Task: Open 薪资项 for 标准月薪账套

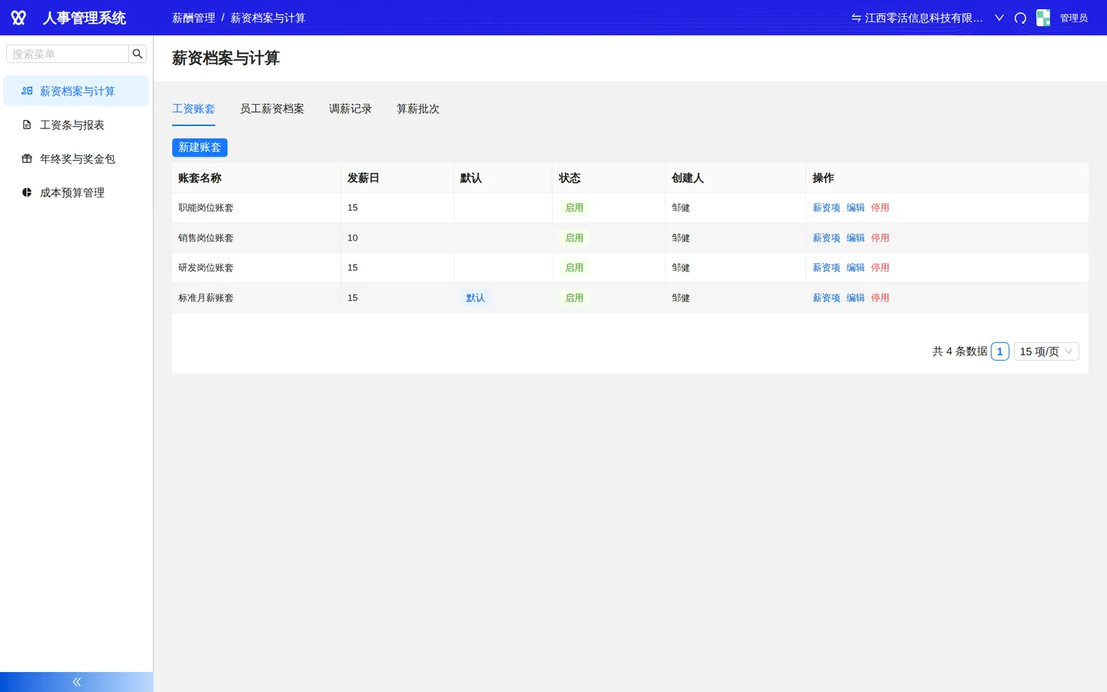Action: point(826,298)
